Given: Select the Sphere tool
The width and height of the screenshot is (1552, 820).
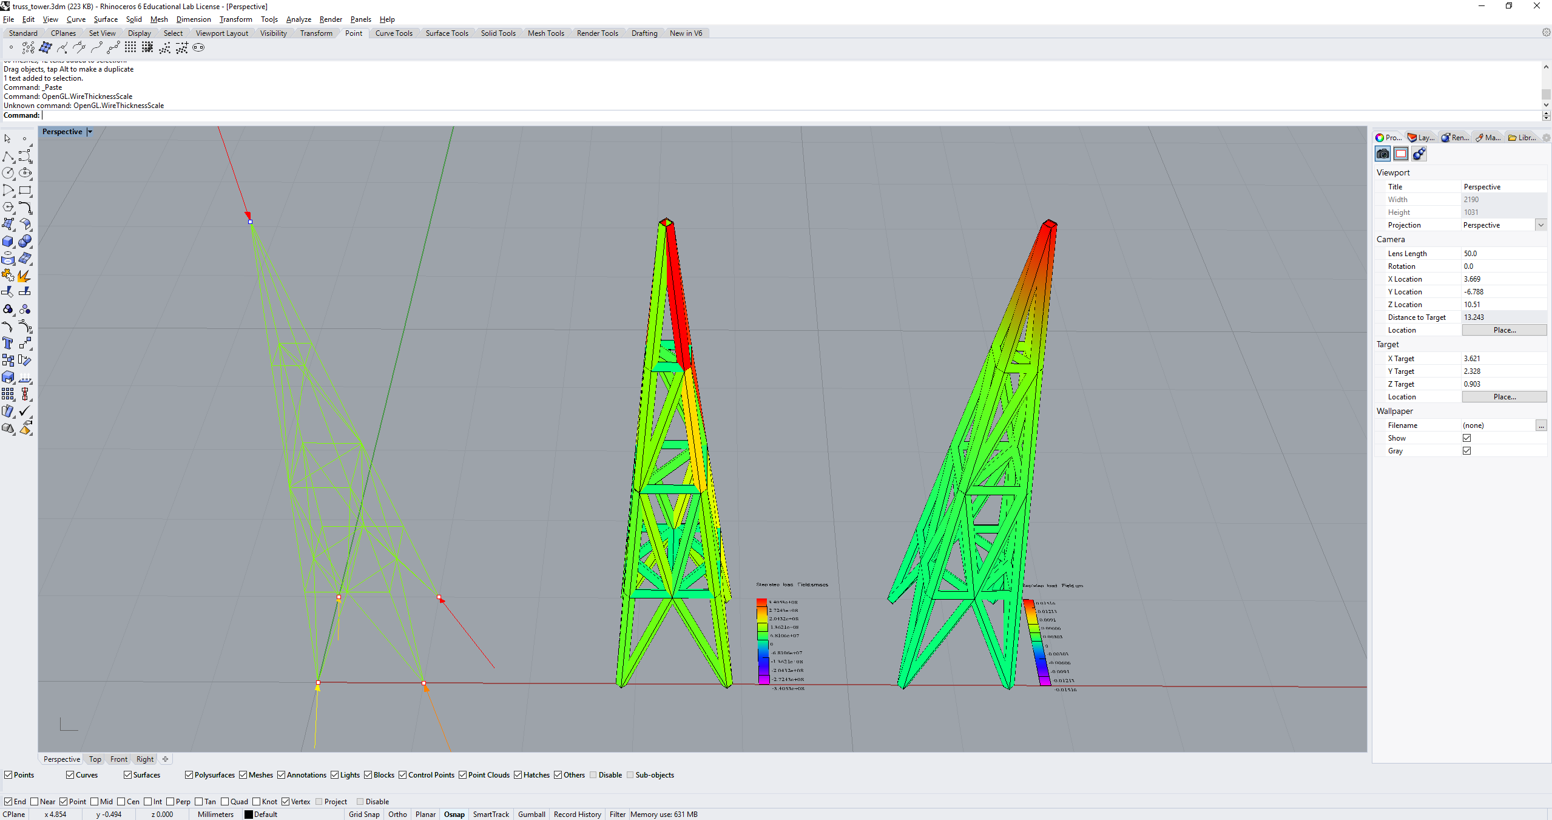Looking at the screenshot, I should (25, 241).
